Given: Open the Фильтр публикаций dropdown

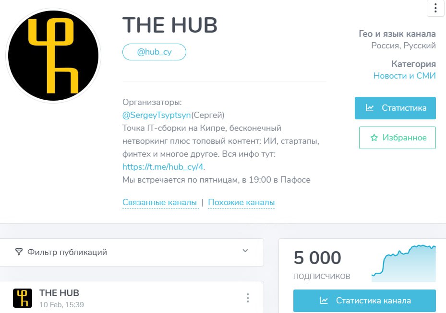Looking at the screenshot, I should coord(132,252).
